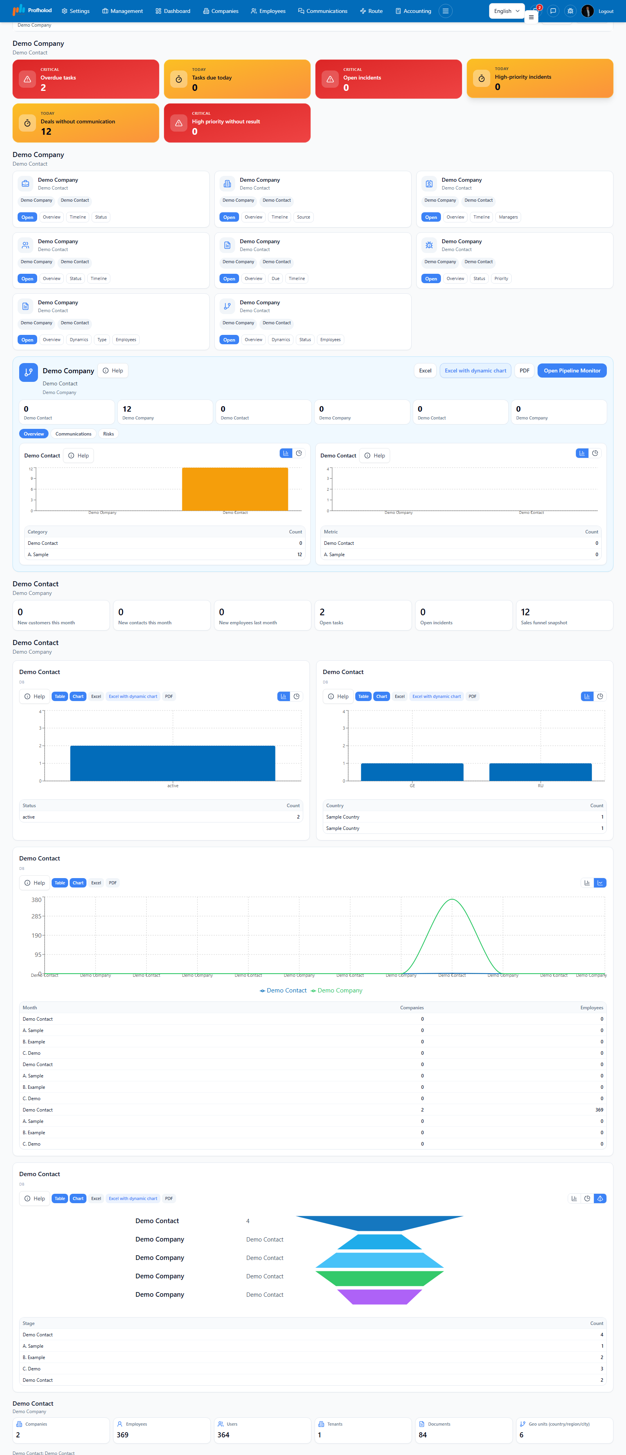Click Logout link

(606, 11)
